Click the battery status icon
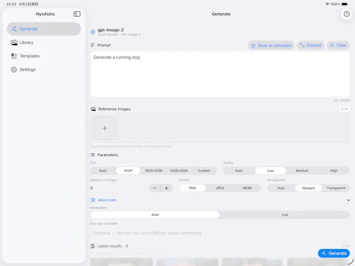The image size is (355, 266). pyautogui.click(x=345, y=4)
